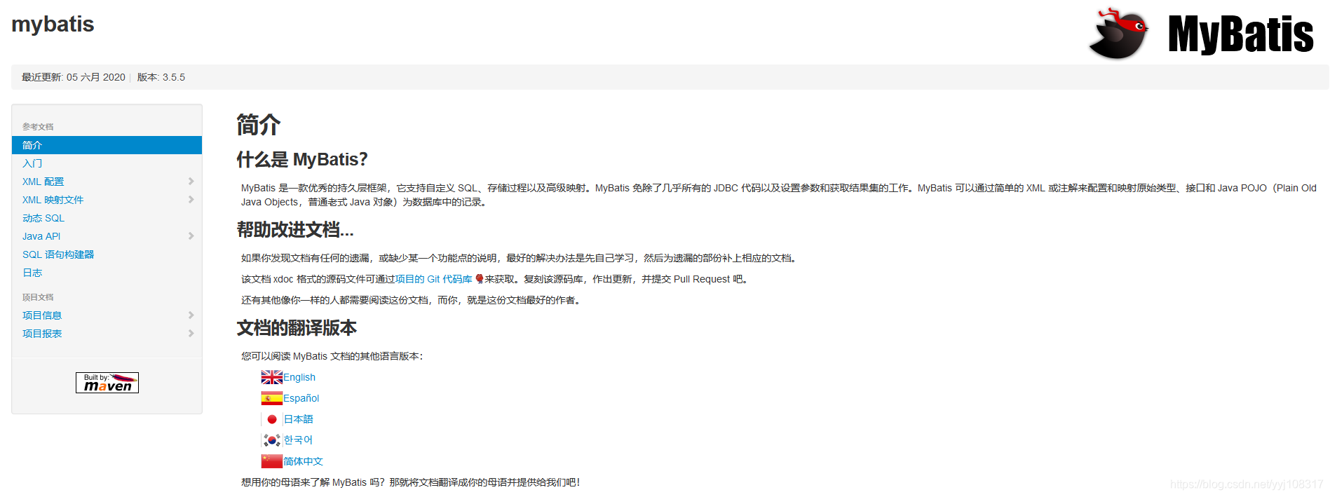
Task: Click the 文档的翻译版本 heading
Action: pyautogui.click(x=297, y=328)
